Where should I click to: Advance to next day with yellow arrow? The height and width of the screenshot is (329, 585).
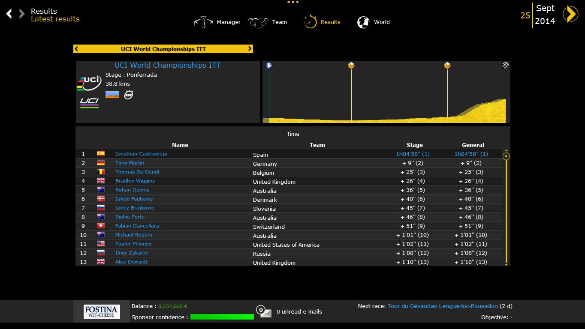tap(570, 15)
